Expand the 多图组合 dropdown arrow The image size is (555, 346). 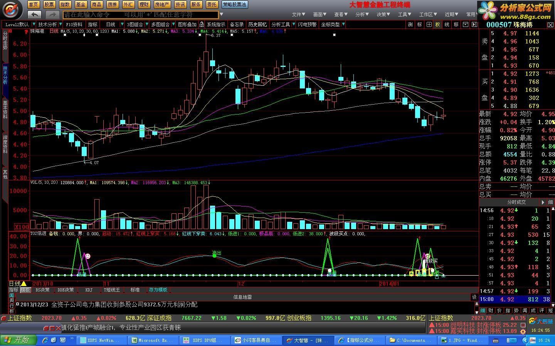pyautogui.click(x=173, y=24)
